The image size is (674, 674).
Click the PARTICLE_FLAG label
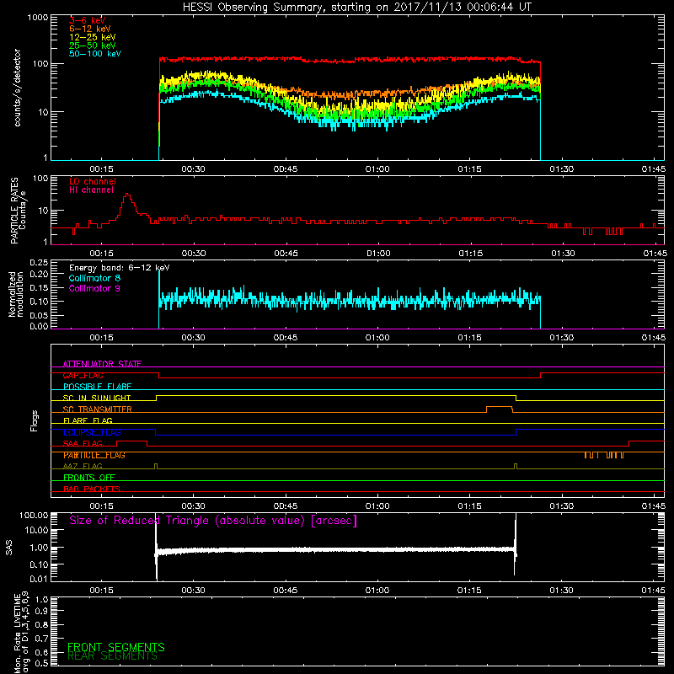pos(94,455)
